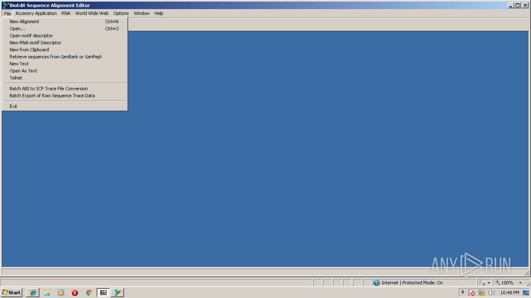The width and height of the screenshot is (531, 298).
Task: Switch to the 7-Zip taskbar window
Action: click(103, 293)
